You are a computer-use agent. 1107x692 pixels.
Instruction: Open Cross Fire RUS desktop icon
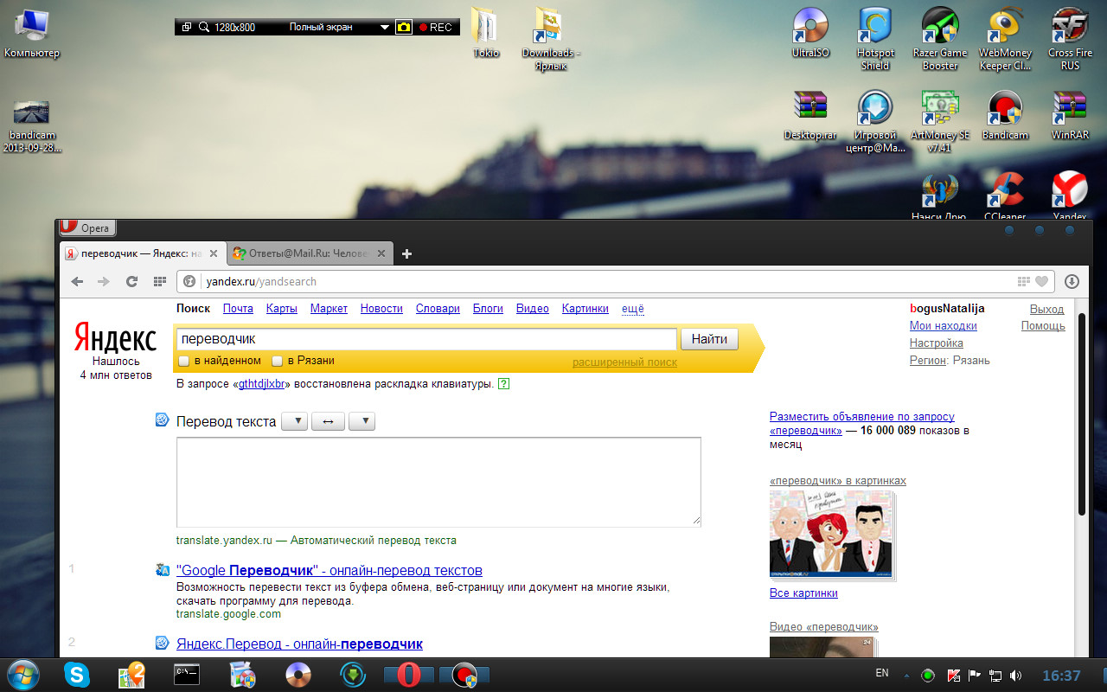tap(1070, 40)
